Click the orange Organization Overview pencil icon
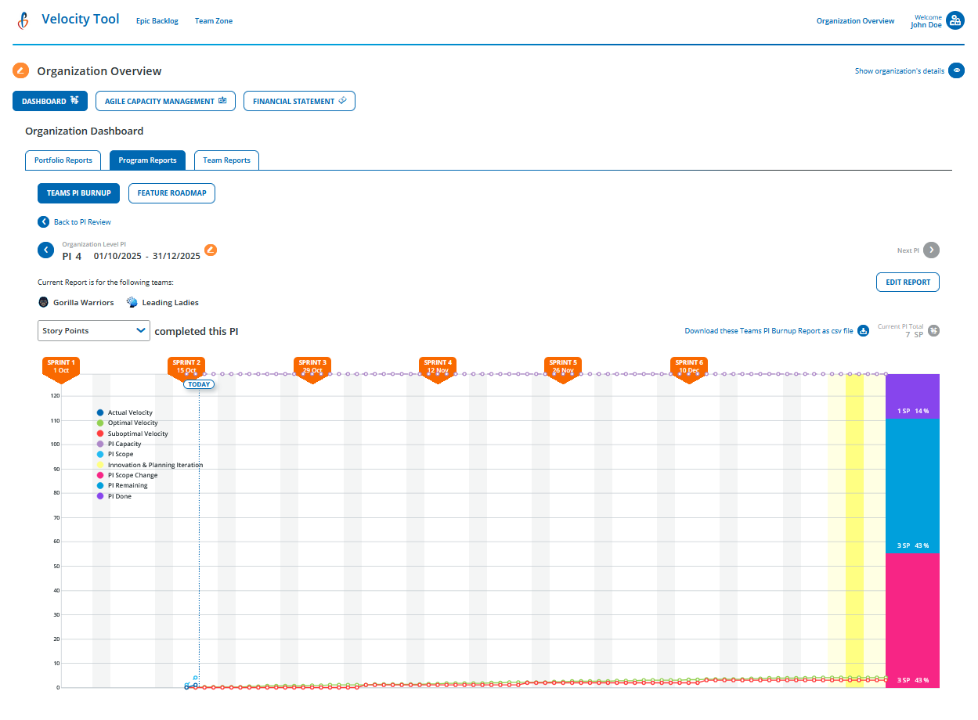 tap(20, 70)
